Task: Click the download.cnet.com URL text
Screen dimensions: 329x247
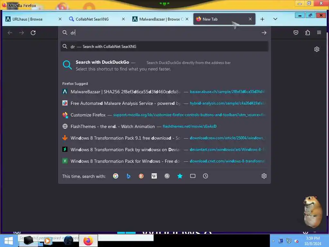Action: tap(227, 161)
